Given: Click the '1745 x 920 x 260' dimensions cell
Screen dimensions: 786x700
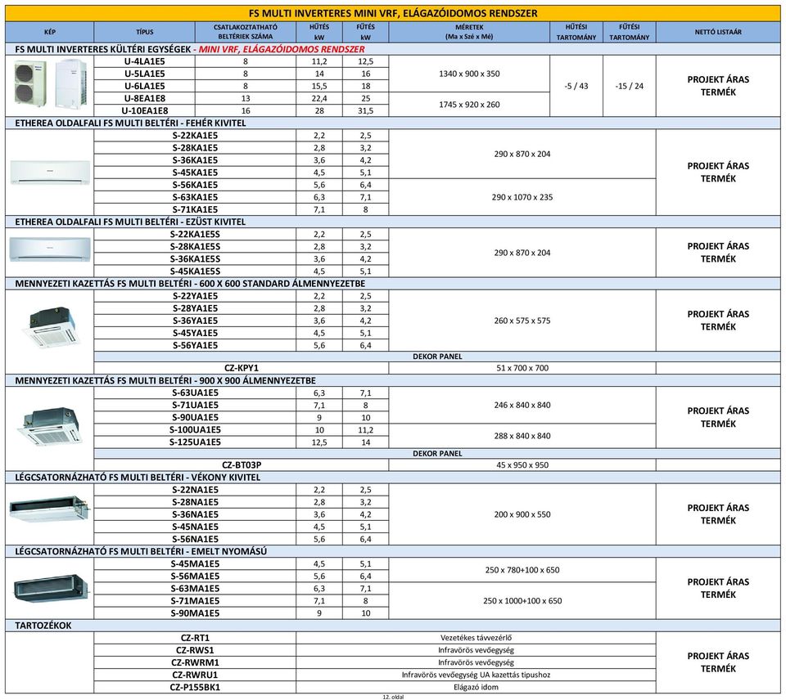Looking at the screenshot, I should click(x=469, y=105).
